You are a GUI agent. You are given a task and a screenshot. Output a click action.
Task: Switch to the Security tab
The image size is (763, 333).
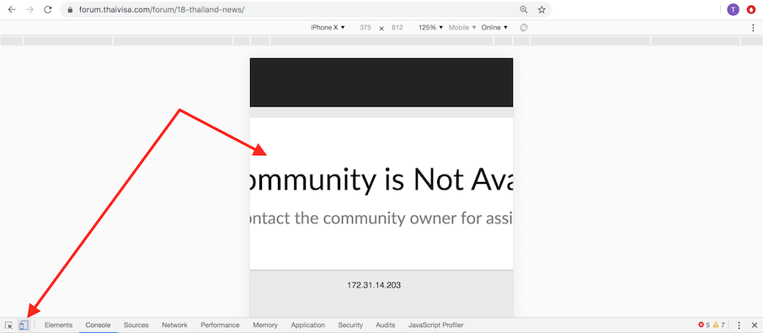pos(350,325)
